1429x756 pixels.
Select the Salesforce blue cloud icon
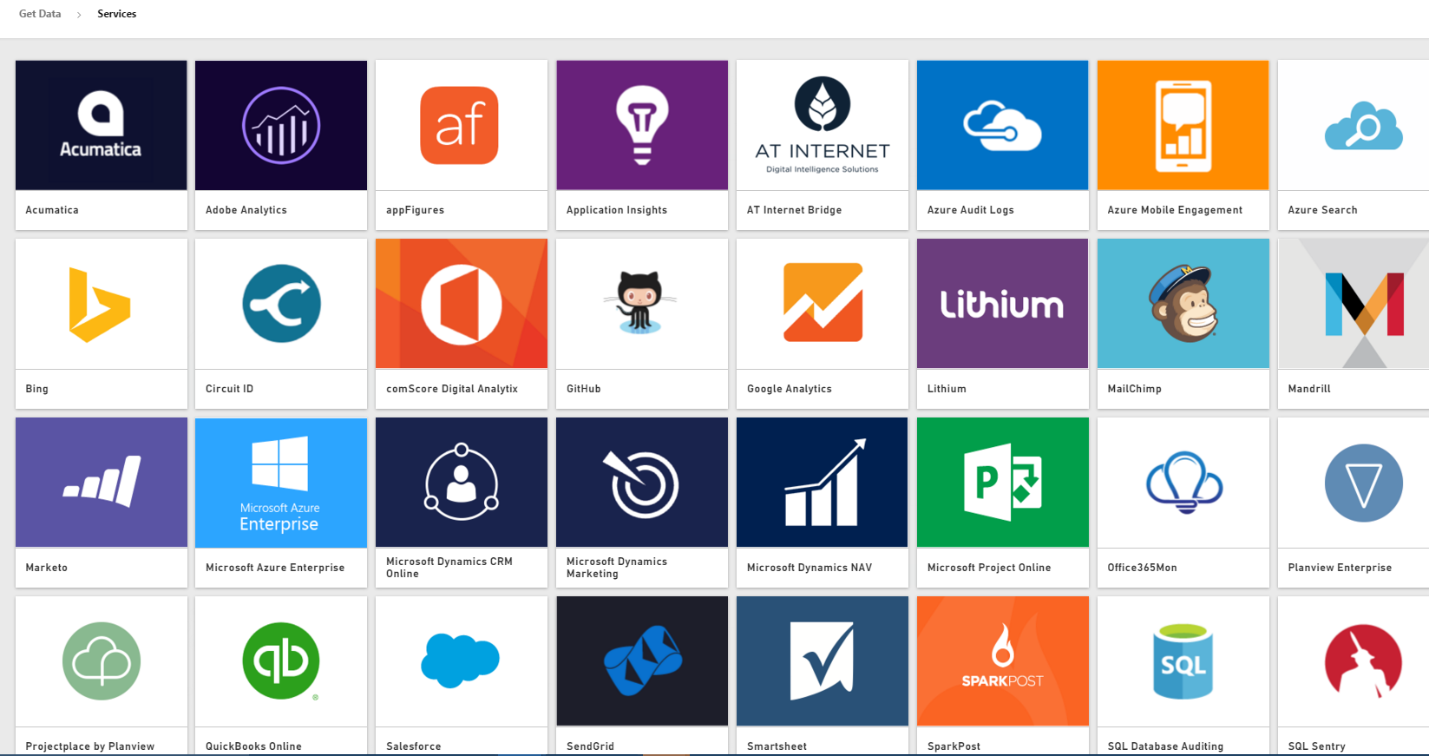(460, 661)
